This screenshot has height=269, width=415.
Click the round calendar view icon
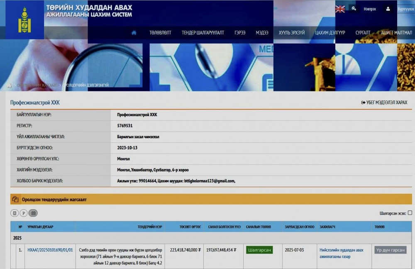33,213
